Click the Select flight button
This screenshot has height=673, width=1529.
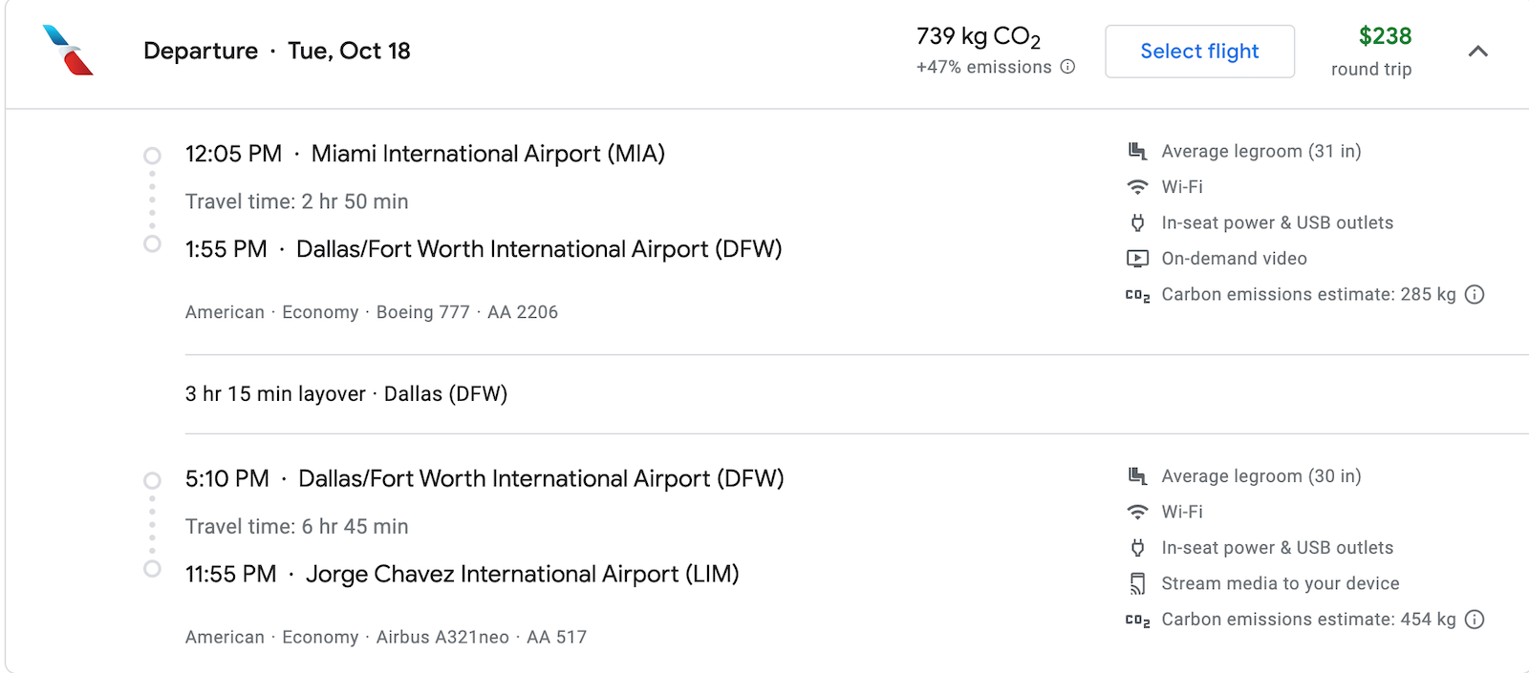(x=1199, y=52)
